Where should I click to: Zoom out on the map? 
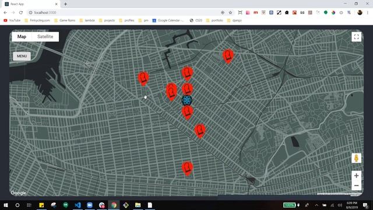tap(356, 185)
